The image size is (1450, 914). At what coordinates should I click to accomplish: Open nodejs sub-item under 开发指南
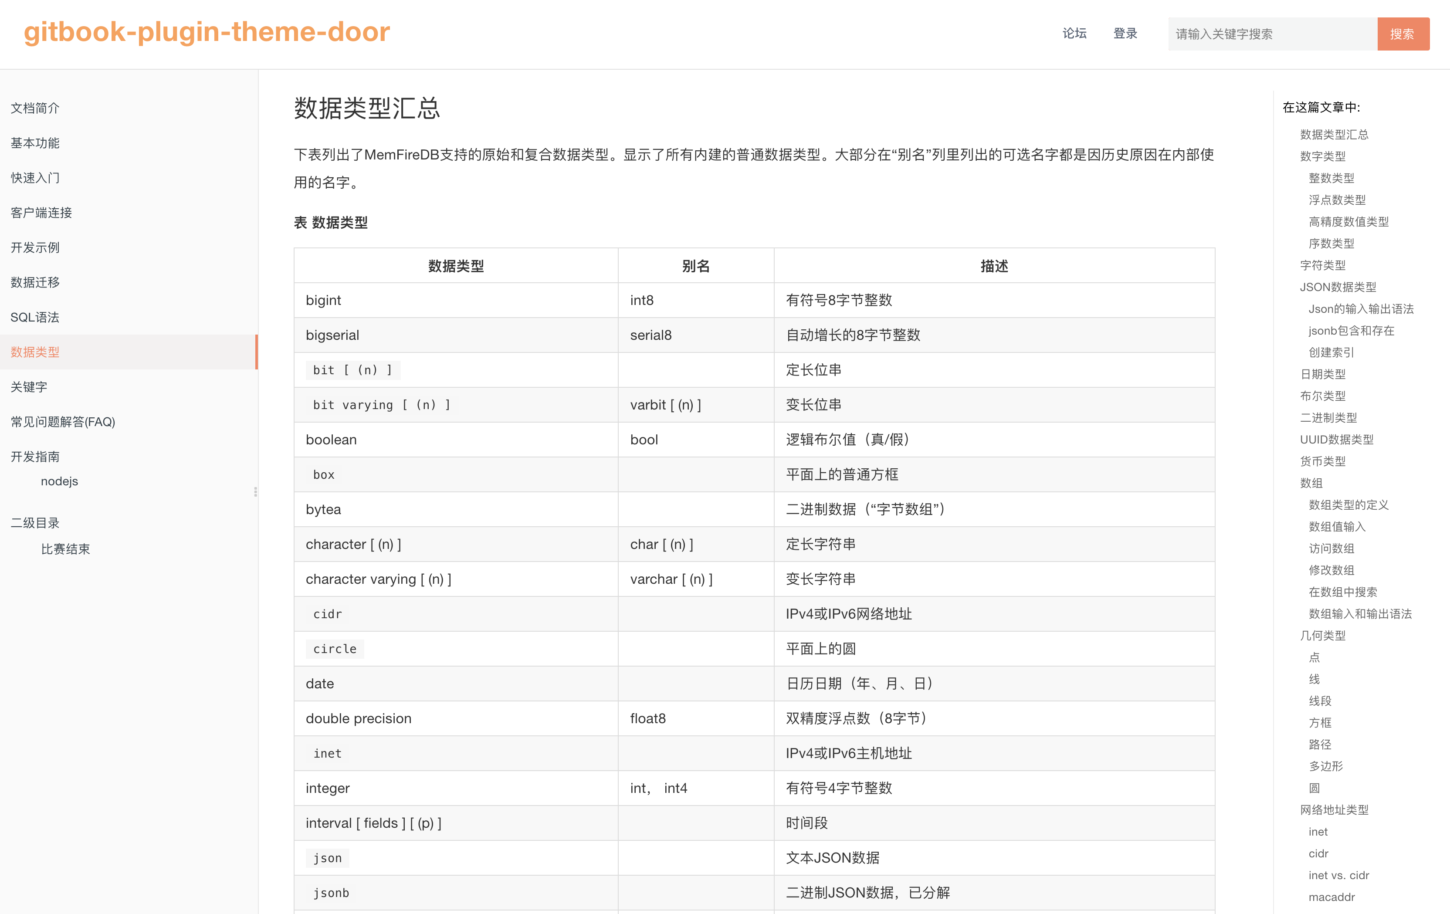[x=59, y=481]
